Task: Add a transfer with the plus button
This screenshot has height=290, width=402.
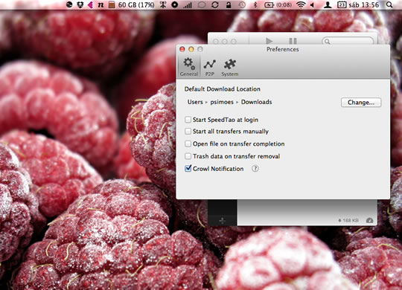Action: pos(223,220)
